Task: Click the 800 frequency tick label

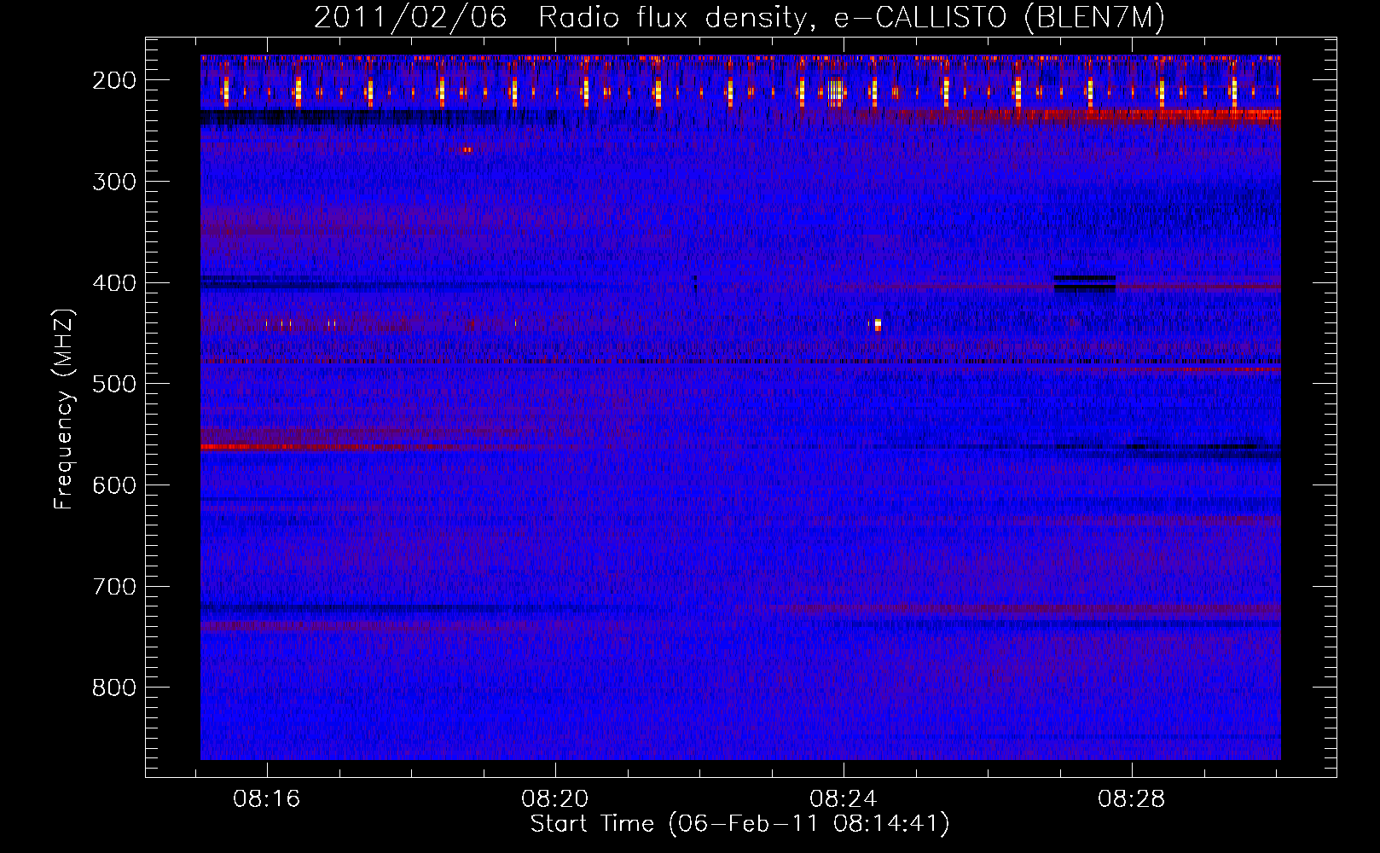Action: coord(113,688)
